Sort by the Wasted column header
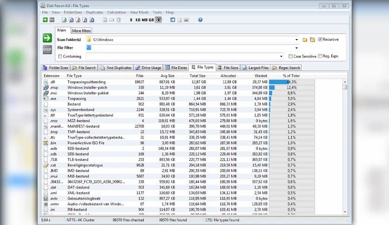 (261, 76)
